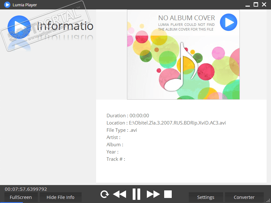This screenshot has height=203, width=271.
Task: Click the NO ALBUM COVER heading
Action: coord(187,18)
